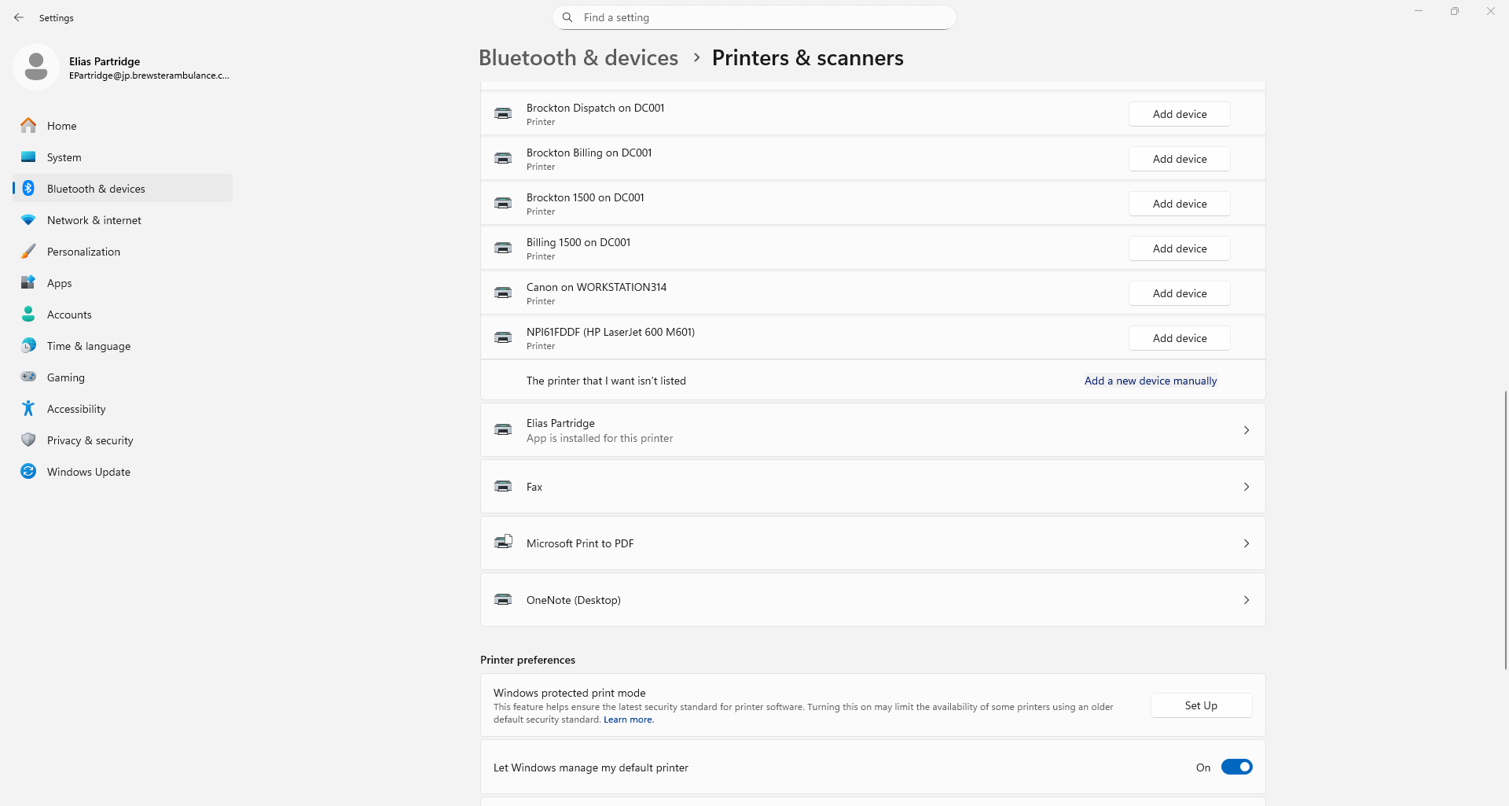Click the System monitor icon

[28, 156]
